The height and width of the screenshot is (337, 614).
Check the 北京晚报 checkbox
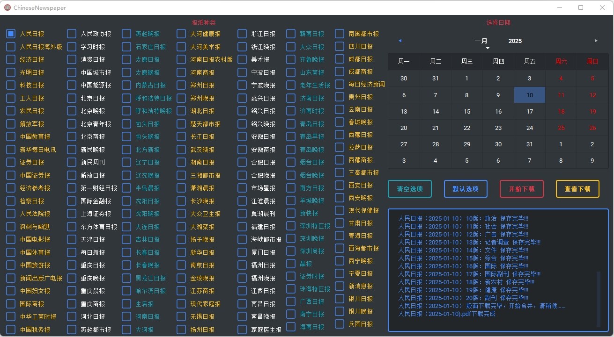(72, 111)
